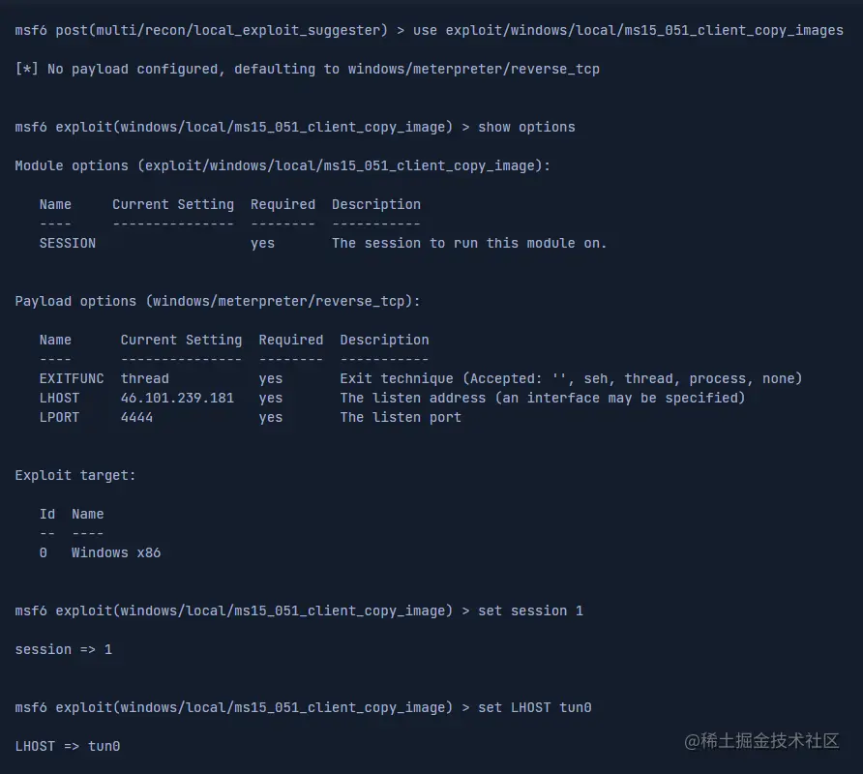Click the Exit technique description text
The width and height of the screenshot is (863, 774).
tap(571, 378)
